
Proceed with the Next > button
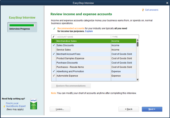(152, 109)
